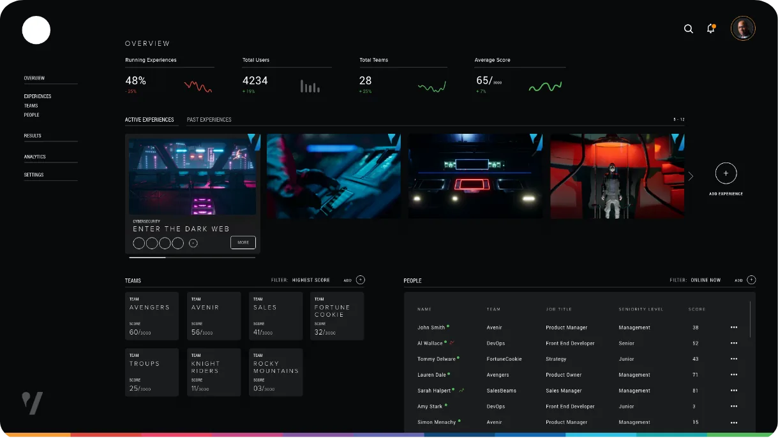The width and height of the screenshot is (778, 441).
Task: Open notifications bell icon
Action: (x=710, y=29)
